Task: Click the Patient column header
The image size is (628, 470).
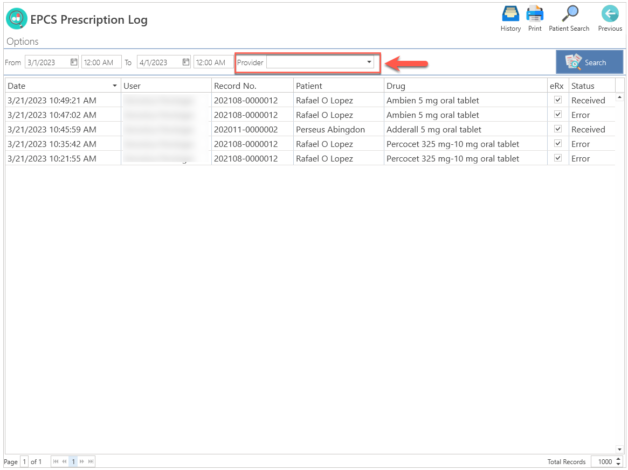Action: point(339,86)
